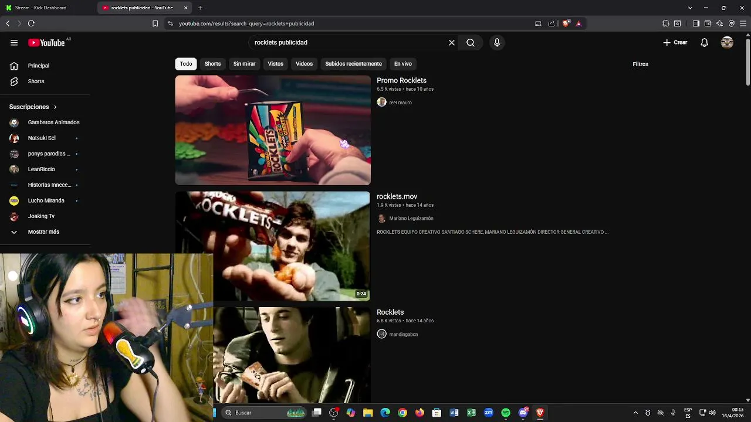Open Mariano Leguizamón channel

point(411,219)
